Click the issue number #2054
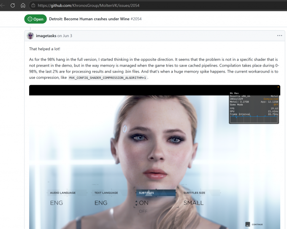 [136, 19]
